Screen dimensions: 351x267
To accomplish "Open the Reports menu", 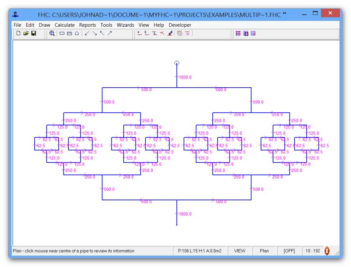I will [x=88, y=25].
